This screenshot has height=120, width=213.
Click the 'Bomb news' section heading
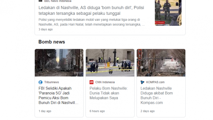pyautogui.click(x=52, y=42)
